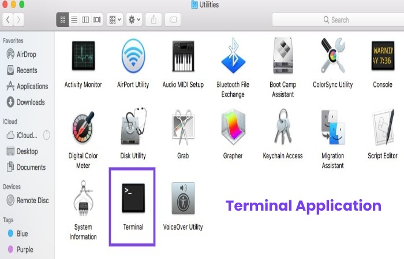This screenshot has width=404, height=259.
Task: Select the Blue tag
Action: tap(18, 233)
